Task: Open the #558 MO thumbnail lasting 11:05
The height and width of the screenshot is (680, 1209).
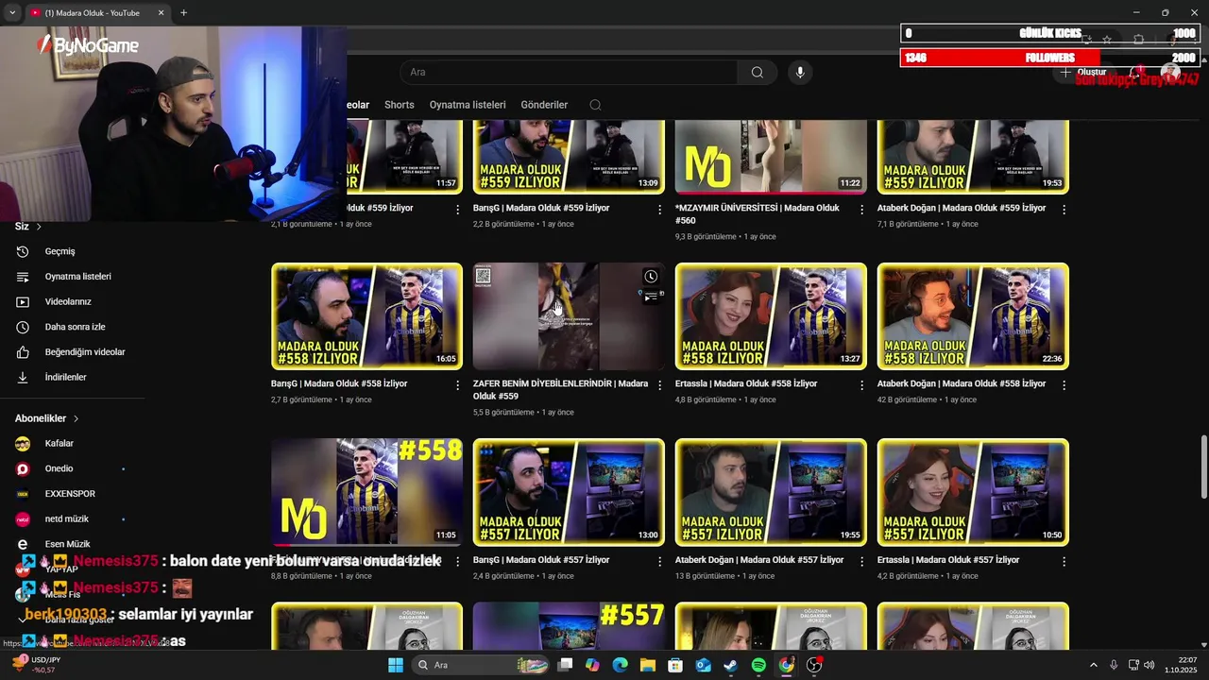Action: pyautogui.click(x=366, y=492)
